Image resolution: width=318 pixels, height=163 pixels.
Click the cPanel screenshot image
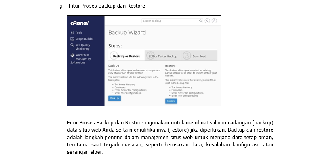coord(144,61)
